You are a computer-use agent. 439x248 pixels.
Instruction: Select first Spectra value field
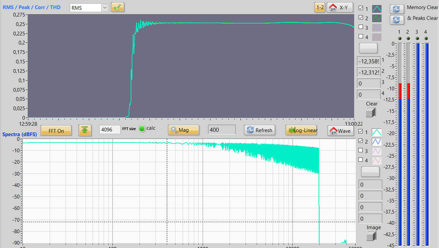pyautogui.click(x=370, y=185)
